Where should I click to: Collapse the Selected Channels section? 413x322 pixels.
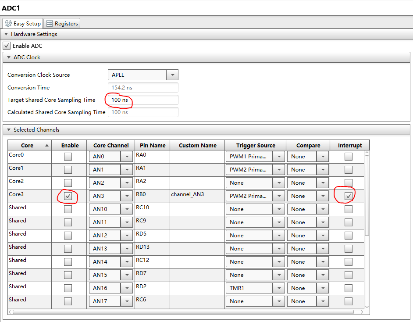[x=9, y=130]
